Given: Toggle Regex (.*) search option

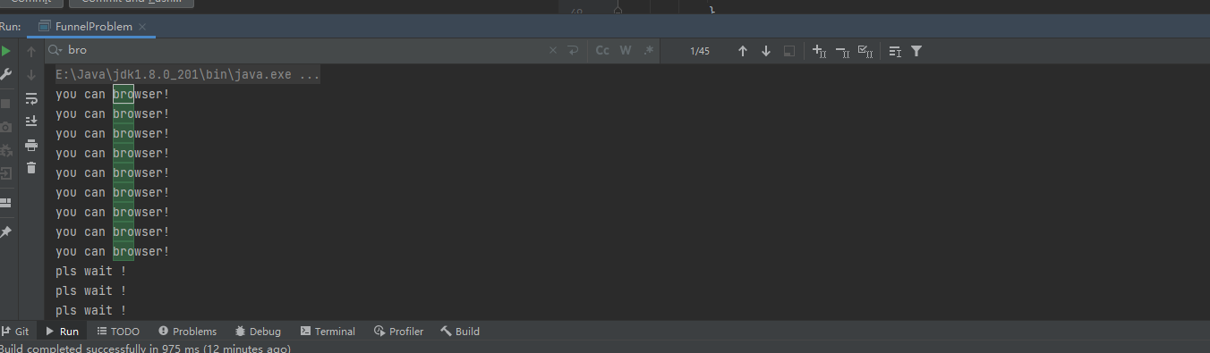Looking at the screenshot, I should click(649, 51).
